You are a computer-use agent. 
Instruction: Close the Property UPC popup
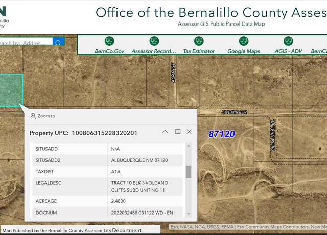click(189, 132)
